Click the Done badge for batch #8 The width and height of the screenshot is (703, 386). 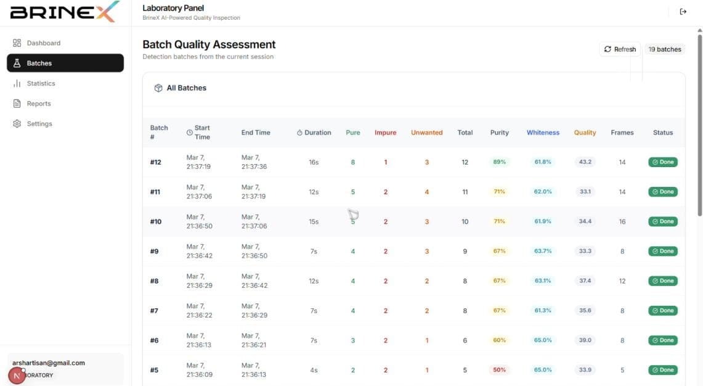(663, 281)
